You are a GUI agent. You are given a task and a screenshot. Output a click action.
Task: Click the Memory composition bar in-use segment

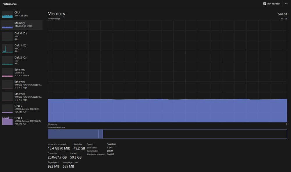tap(73, 134)
